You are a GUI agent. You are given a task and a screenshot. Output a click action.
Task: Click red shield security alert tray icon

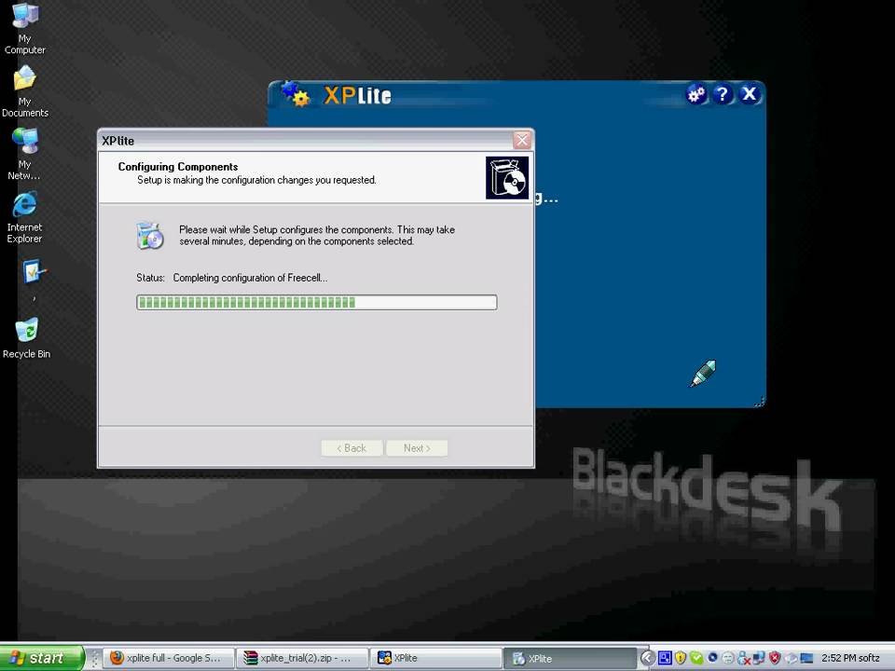pyautogui.click(x=775, y=658)
